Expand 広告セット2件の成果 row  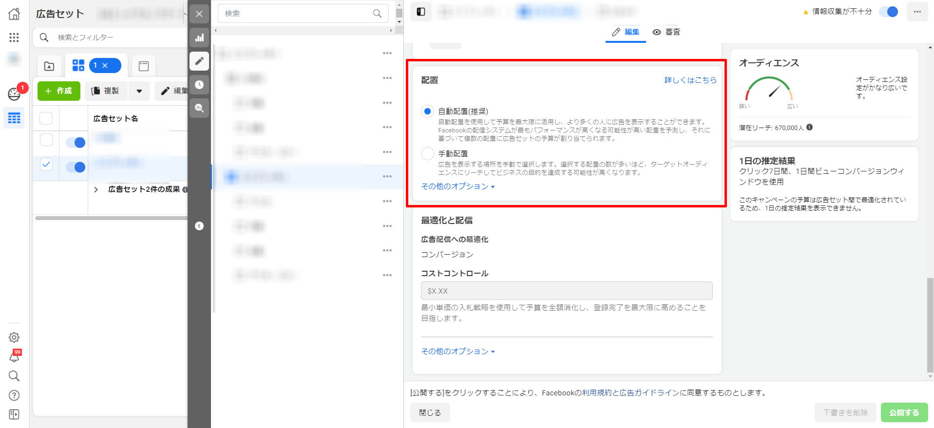click(x=96, y=189)
